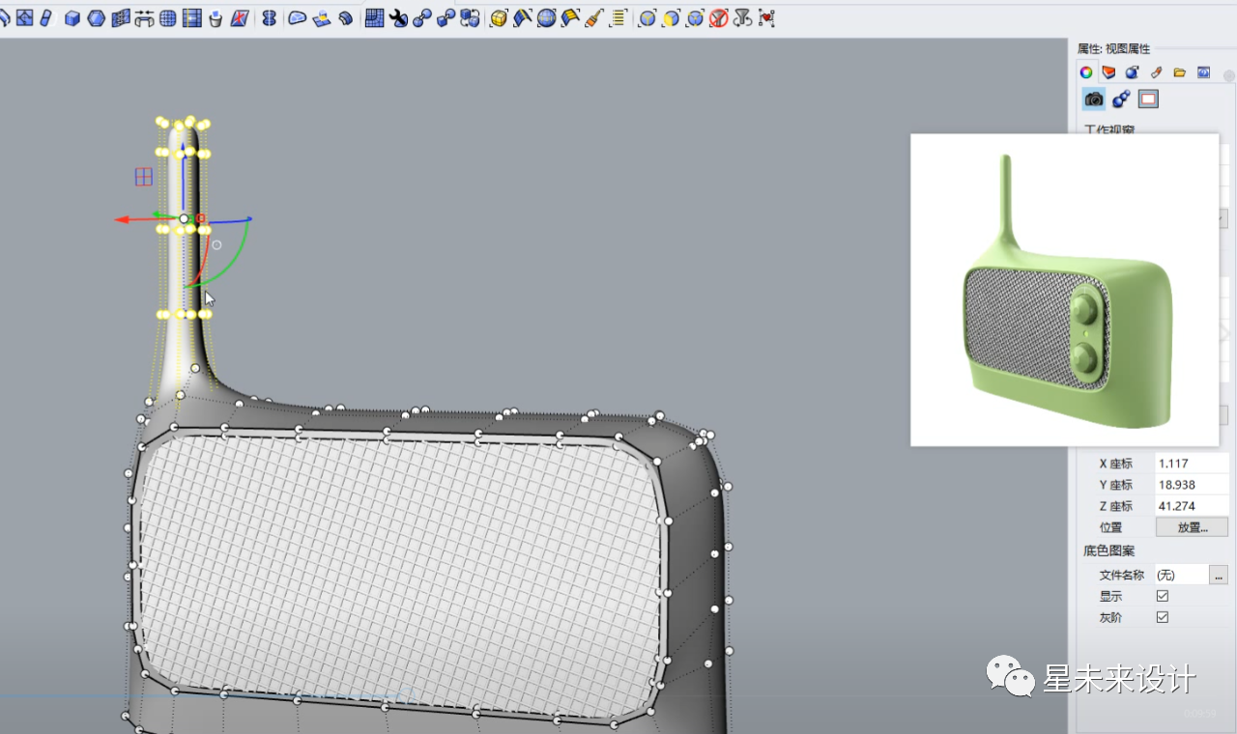1237x734 pixels.
Task: Click the black propeller-shaped toolbar icon
Action: pyautogui.click(x=399, y=17)
